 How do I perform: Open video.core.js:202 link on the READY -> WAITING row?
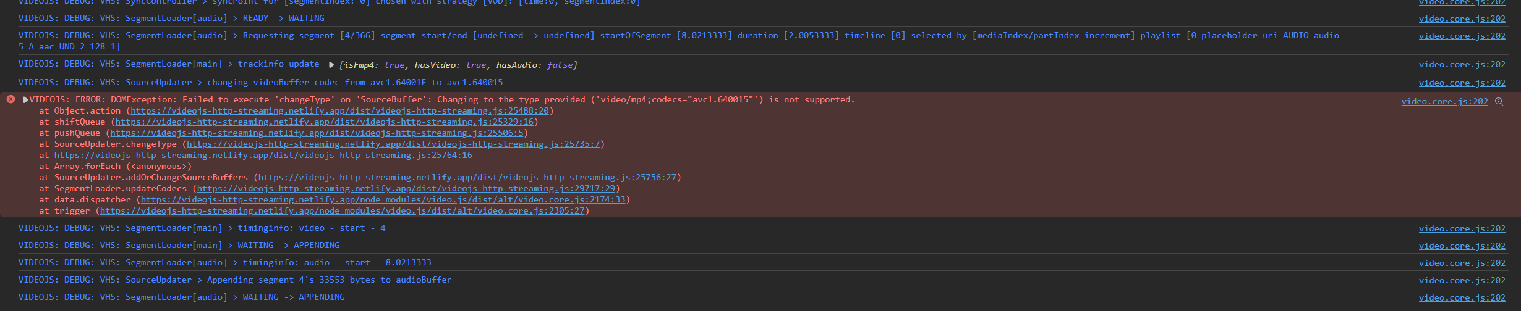1462,19
